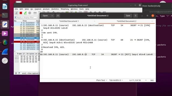
Task: Open Wireshark capture options circular icon
Action: tap(30, 13)
